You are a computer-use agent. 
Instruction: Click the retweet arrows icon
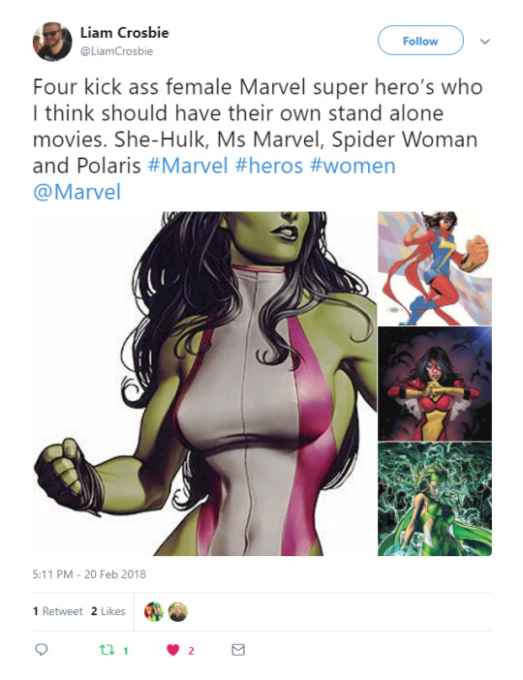click(107, 650)
